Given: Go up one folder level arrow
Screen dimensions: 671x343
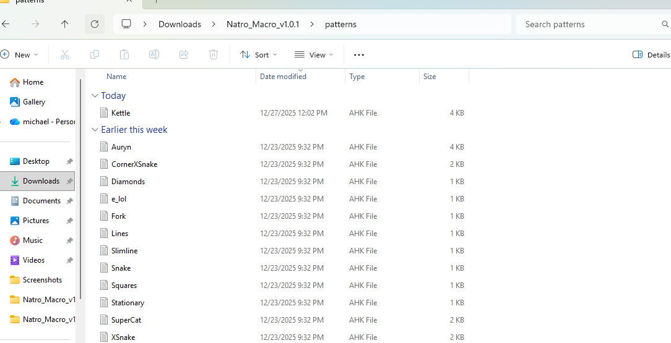Looking at the screenshot, I should click(x=64, y=24).
